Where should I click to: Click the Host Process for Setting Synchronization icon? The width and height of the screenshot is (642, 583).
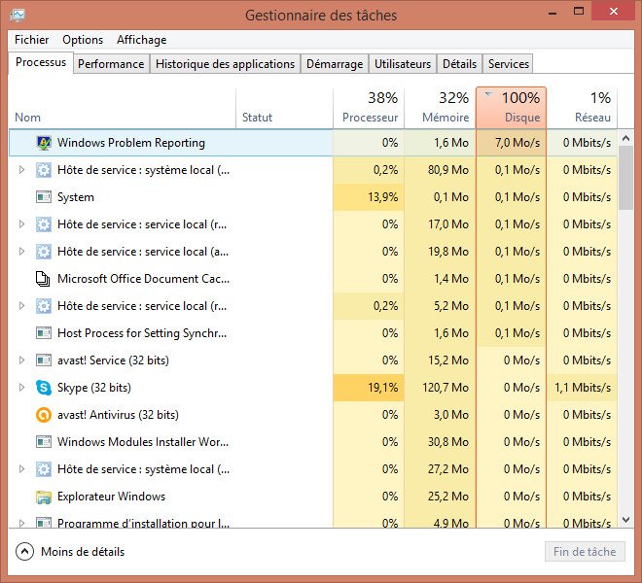(44, 333)
